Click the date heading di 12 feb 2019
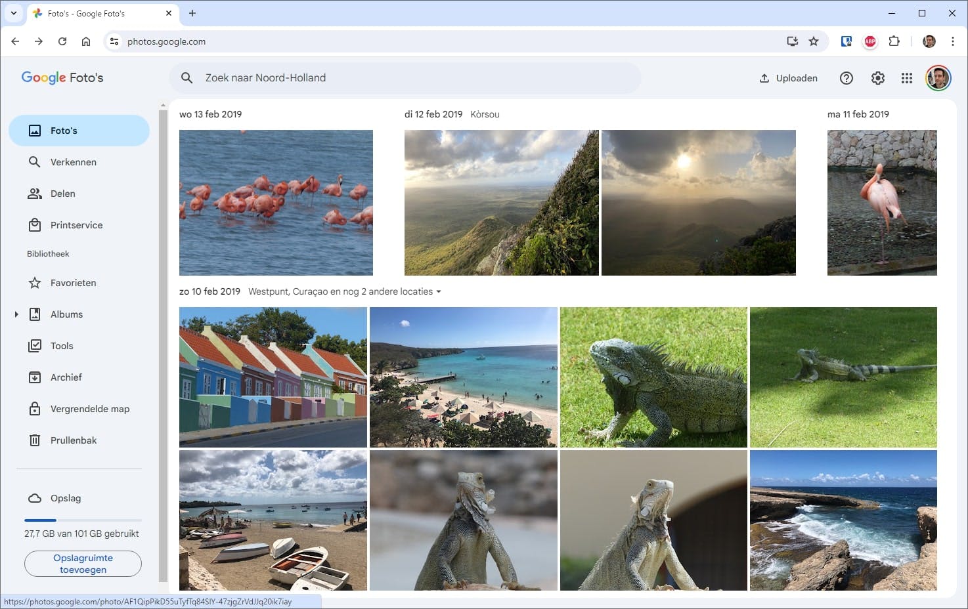The image size is (968, 609). click(433, 114)
